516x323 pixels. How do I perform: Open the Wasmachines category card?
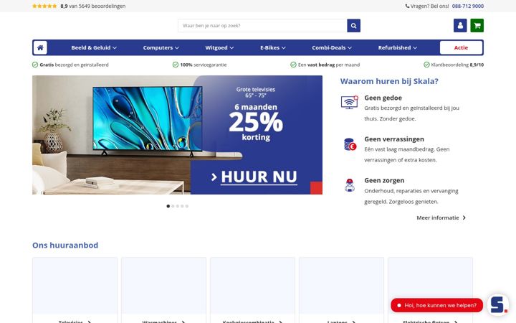163,290
